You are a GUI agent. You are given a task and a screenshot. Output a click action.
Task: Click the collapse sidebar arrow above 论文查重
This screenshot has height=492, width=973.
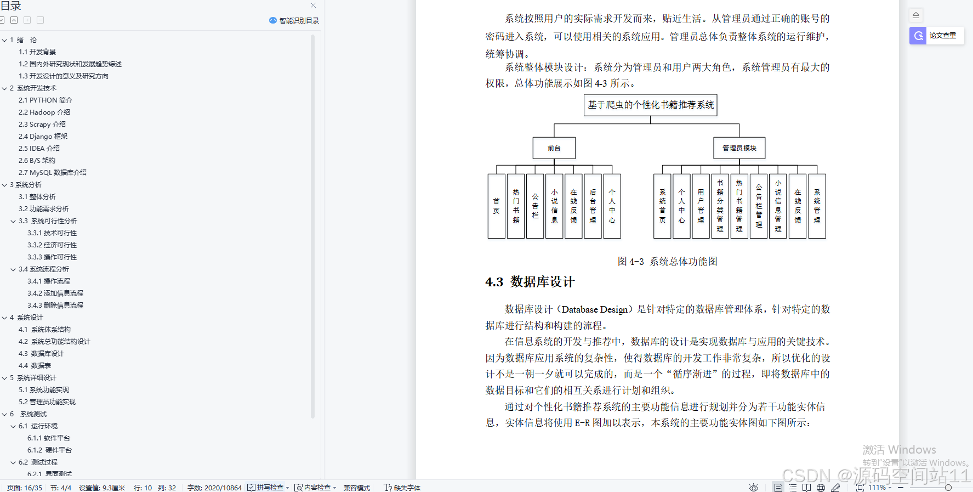pos(916,15)
